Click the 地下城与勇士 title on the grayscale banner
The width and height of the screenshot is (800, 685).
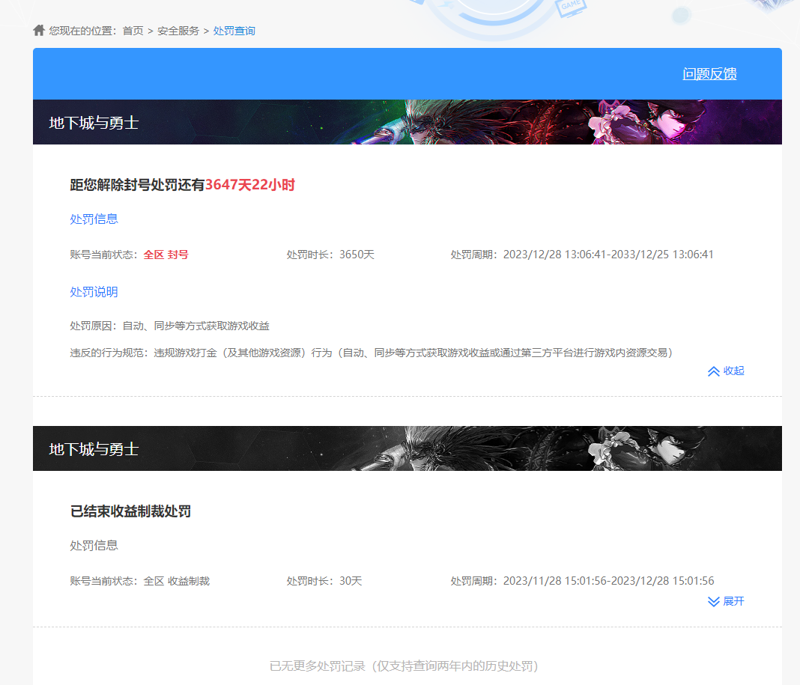click(94, 449)
